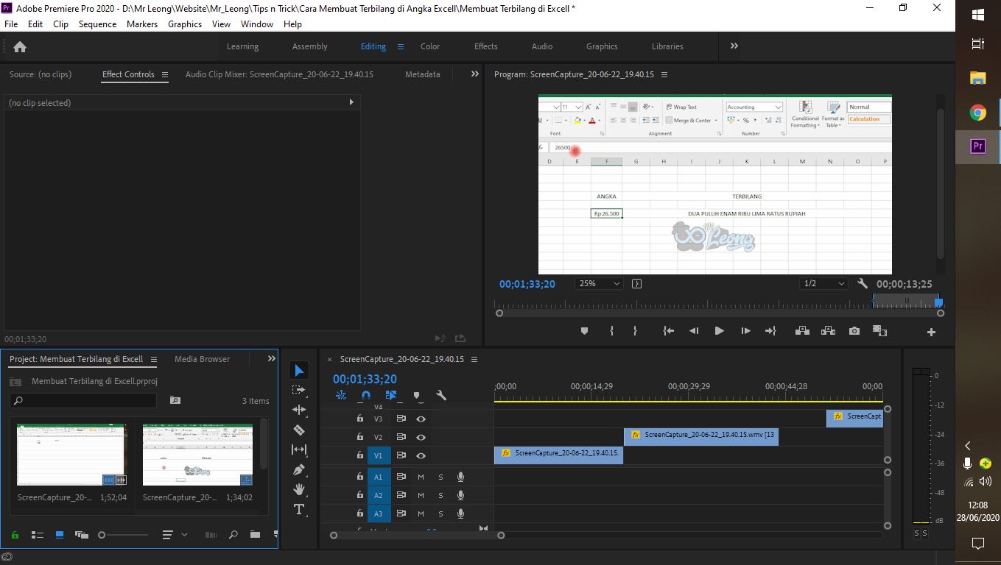
Task: Solo audio track A2
Action: click(441, 495)
